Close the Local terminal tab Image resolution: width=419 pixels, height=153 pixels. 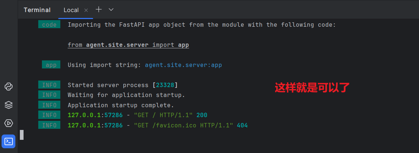click(x=86, y=10)
